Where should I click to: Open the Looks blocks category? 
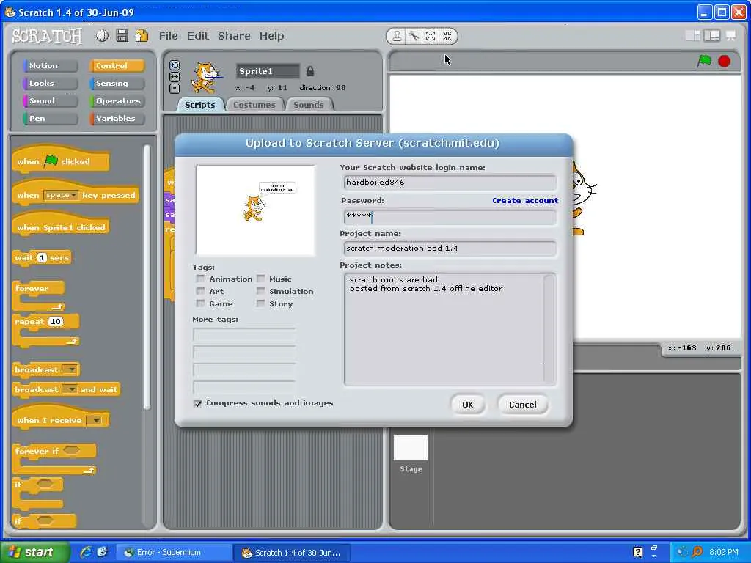coord(50,84)
